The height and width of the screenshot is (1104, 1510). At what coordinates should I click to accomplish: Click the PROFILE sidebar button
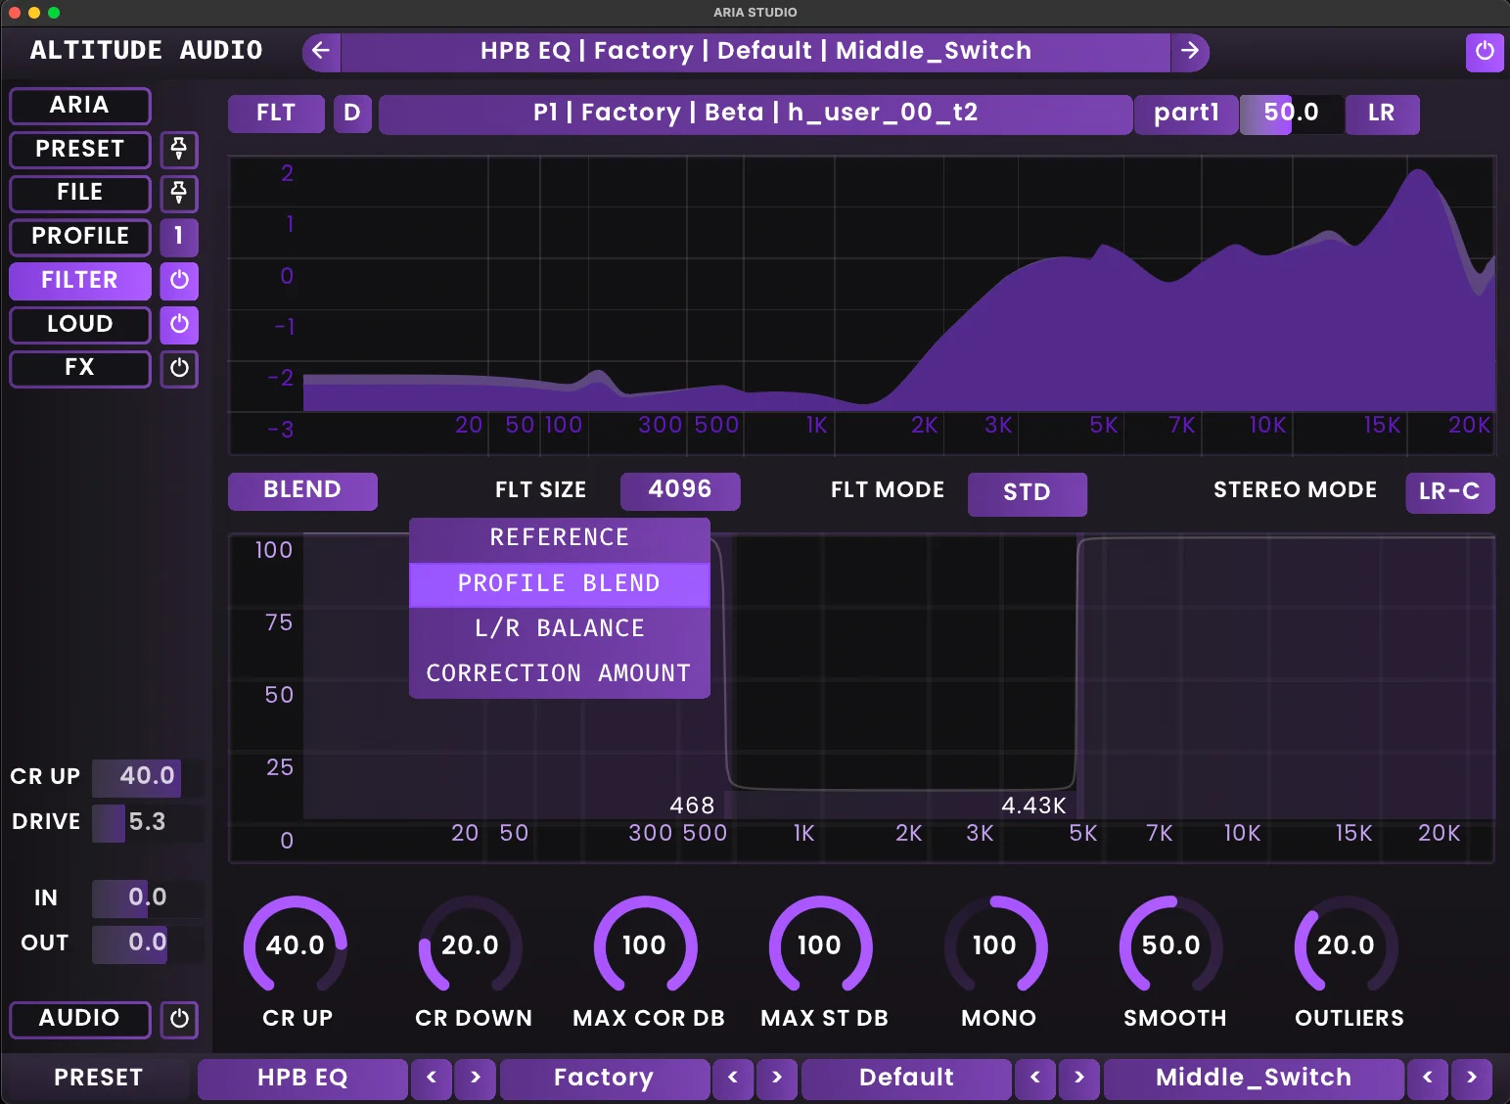(79, 237)
